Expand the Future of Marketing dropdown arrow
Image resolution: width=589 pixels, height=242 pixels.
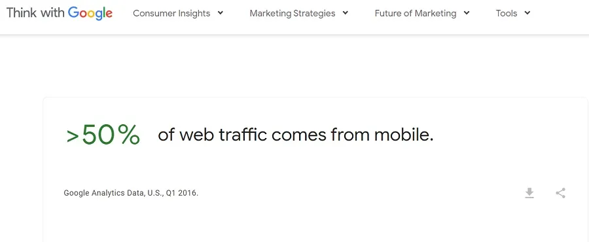(467, 13)
